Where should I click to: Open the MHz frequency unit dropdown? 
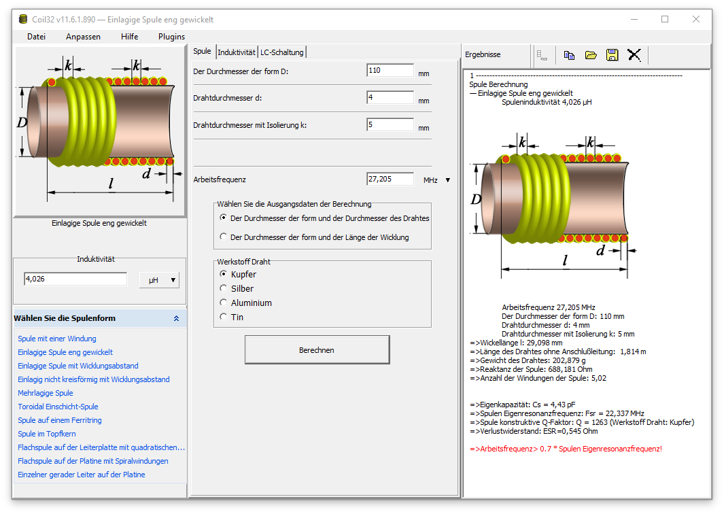[x=447, y=180]
